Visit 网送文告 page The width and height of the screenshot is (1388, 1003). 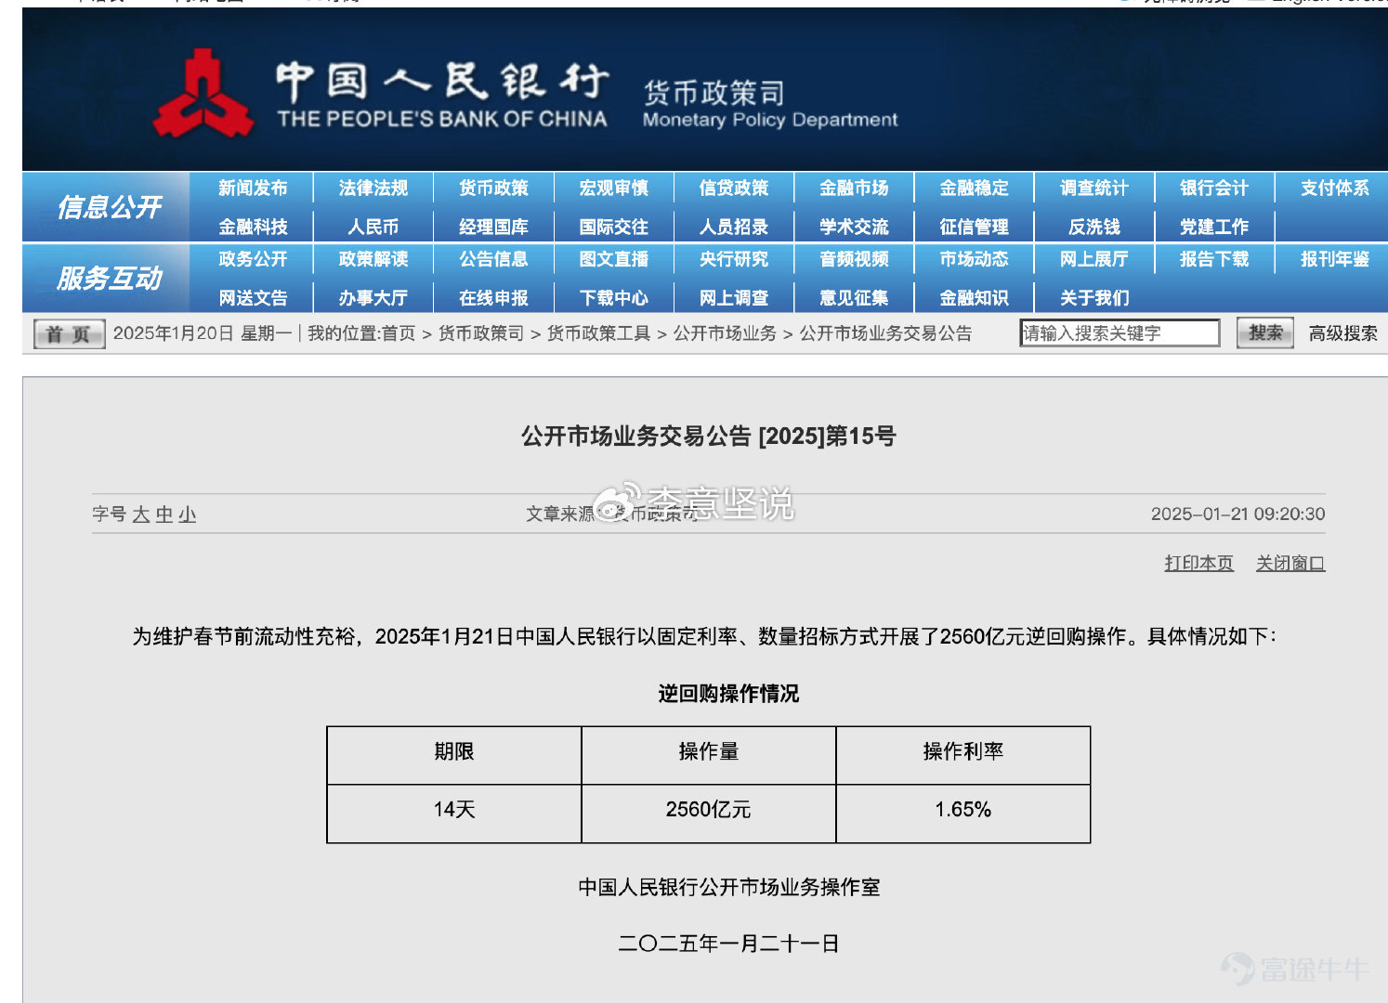253,298
